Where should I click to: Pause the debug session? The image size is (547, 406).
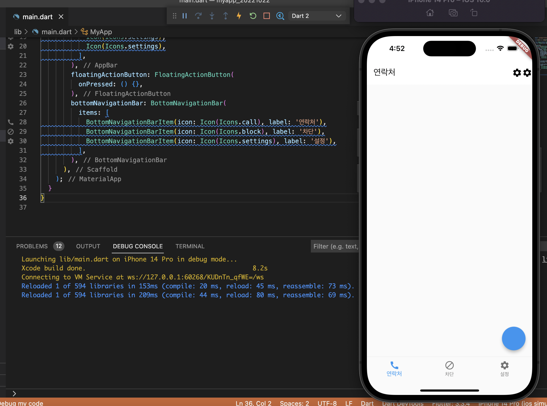coord(185,16)
